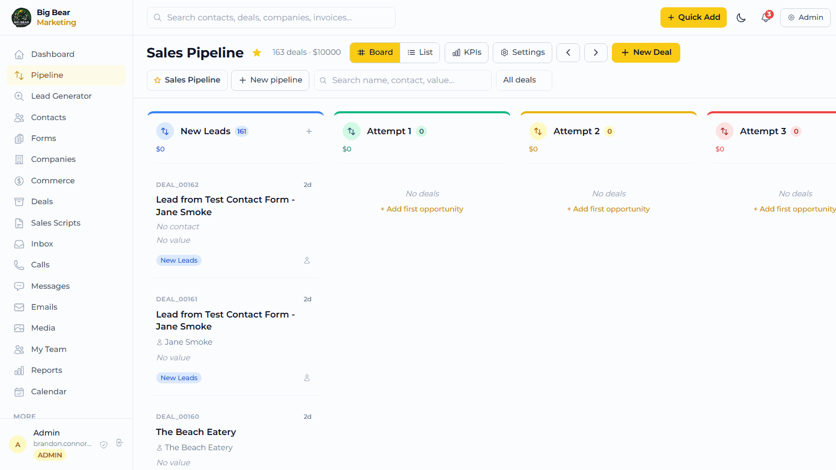
Task: Click the Deals archive icon
Action: point(19,202)
